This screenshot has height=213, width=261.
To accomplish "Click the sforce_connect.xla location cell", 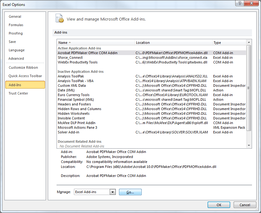I will 171,58.
